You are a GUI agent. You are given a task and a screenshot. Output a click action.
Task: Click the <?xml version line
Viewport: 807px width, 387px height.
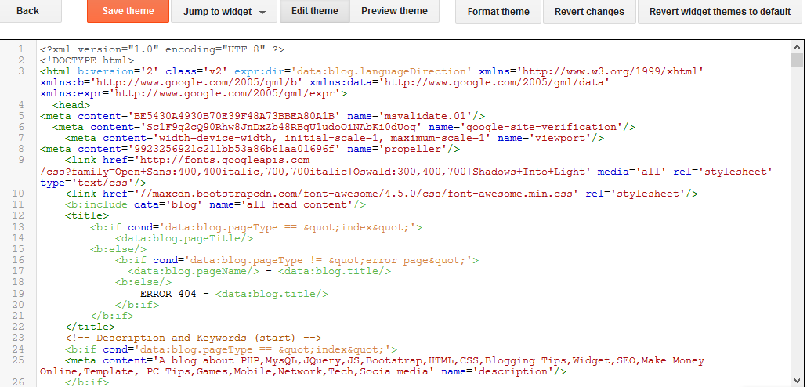(x=162, y=49)
